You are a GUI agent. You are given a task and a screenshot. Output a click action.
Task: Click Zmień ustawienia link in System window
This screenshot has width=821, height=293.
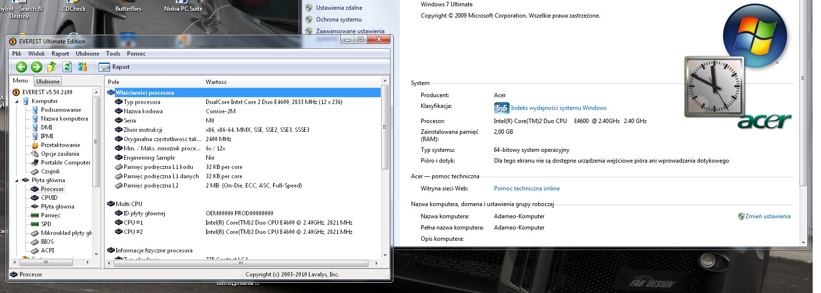click(768, 216)
